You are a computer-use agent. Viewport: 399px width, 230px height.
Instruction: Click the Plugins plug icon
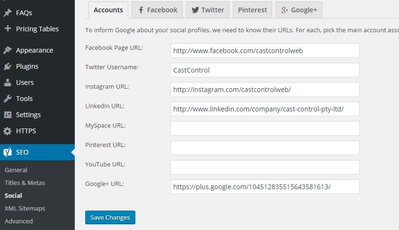(x=8, y=66)
